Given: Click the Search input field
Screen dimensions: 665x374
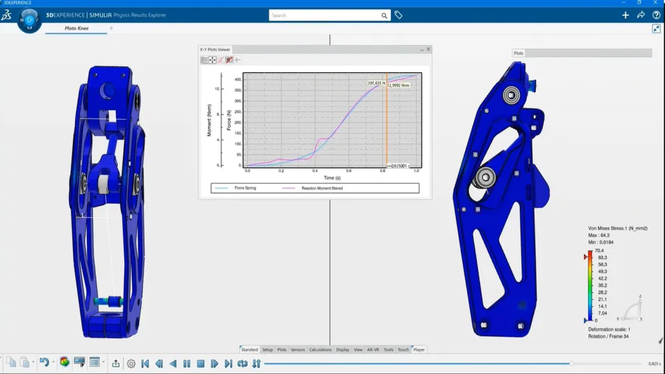Looking at the screenshot, I should click(x=325, y=15).
